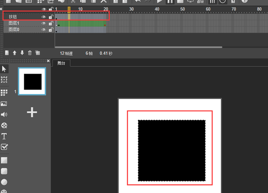The height and width of the screenshot is (193, 268).
Task: Click the video film reel tool
Action: (4, 125)
